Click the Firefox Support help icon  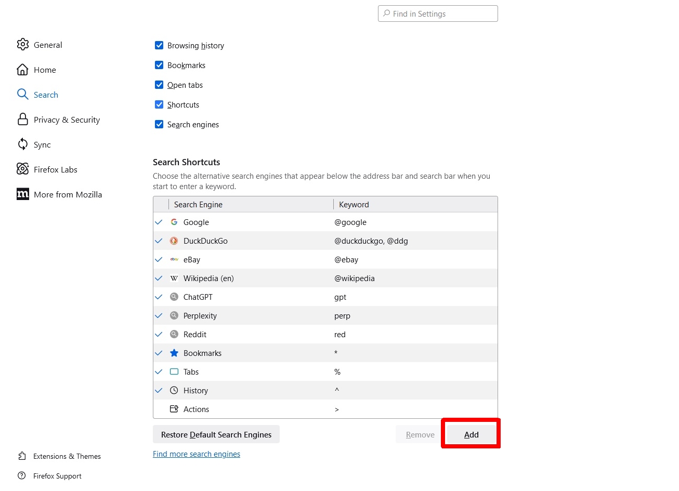click(x=22, y=476)
